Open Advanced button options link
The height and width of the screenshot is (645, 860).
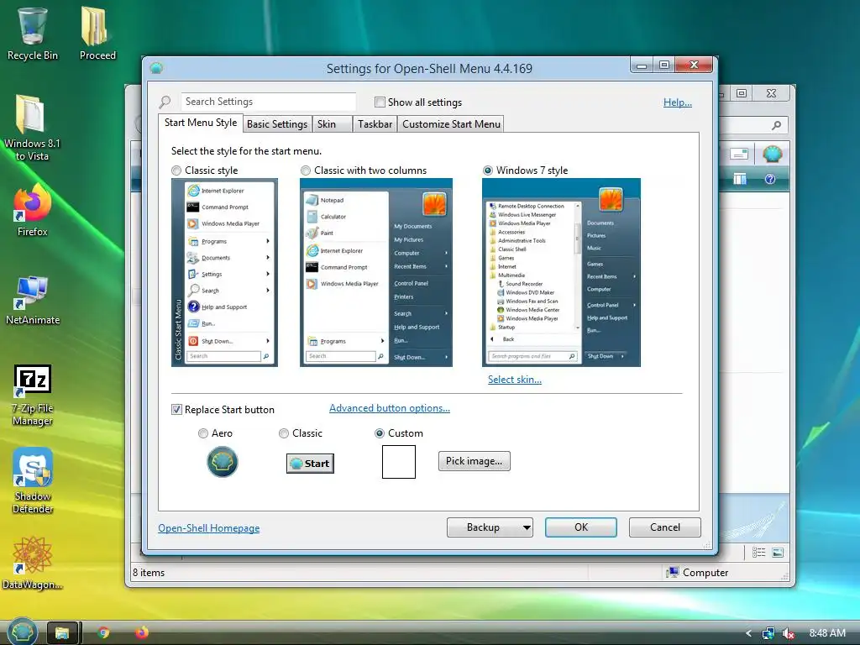[x=390, y=408]
